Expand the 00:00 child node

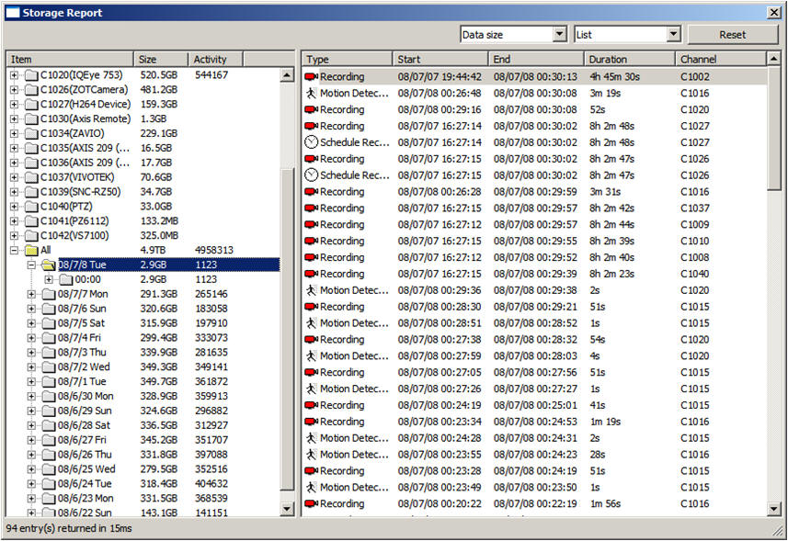point(49,279)
